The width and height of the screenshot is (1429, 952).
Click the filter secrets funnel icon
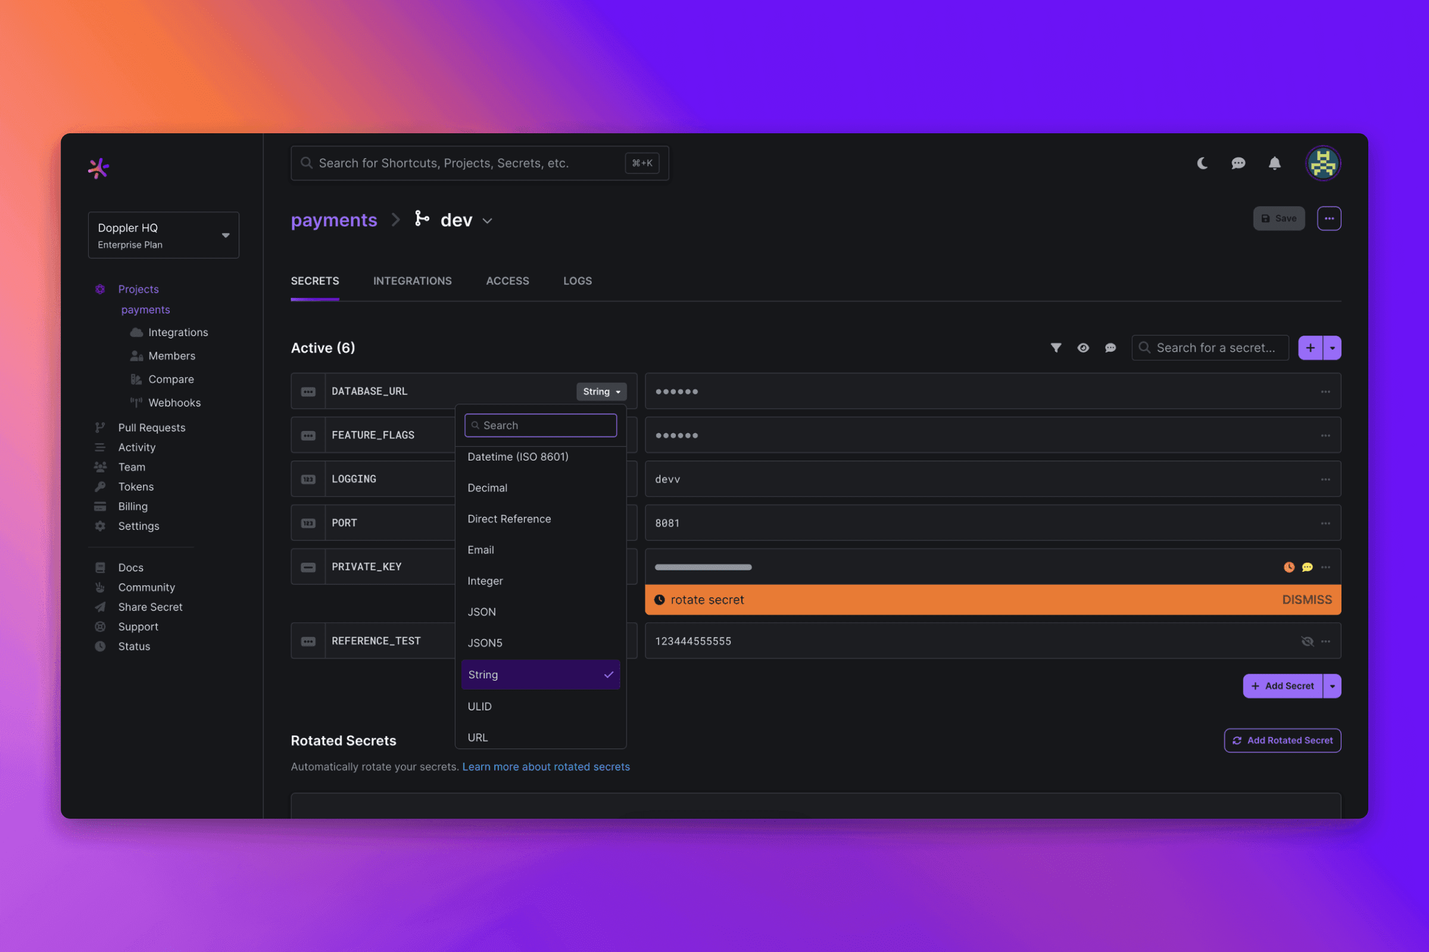[1056, 348]
